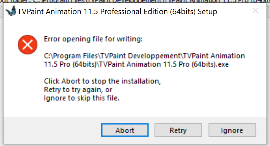The height and width of the screenshot is (146, 270).
Task: Choose Retry to attempt writing again
Action: (178, 130)
